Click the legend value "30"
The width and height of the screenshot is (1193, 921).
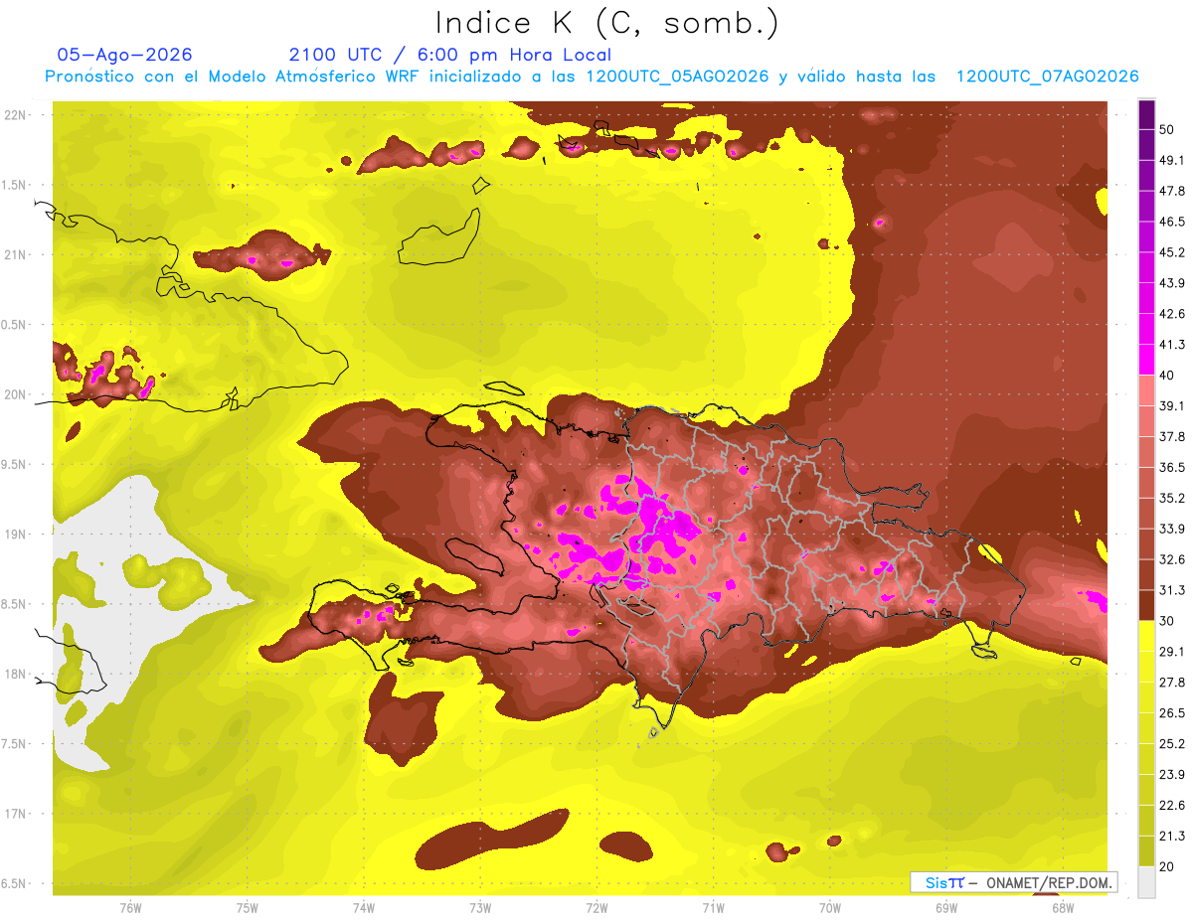tap(1166, 621)
